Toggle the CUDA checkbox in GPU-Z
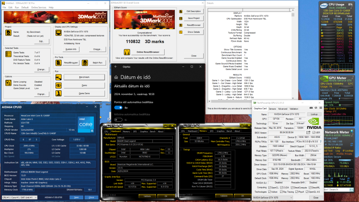The width and height of the screenshot is (359, 202). pos(281,188)
